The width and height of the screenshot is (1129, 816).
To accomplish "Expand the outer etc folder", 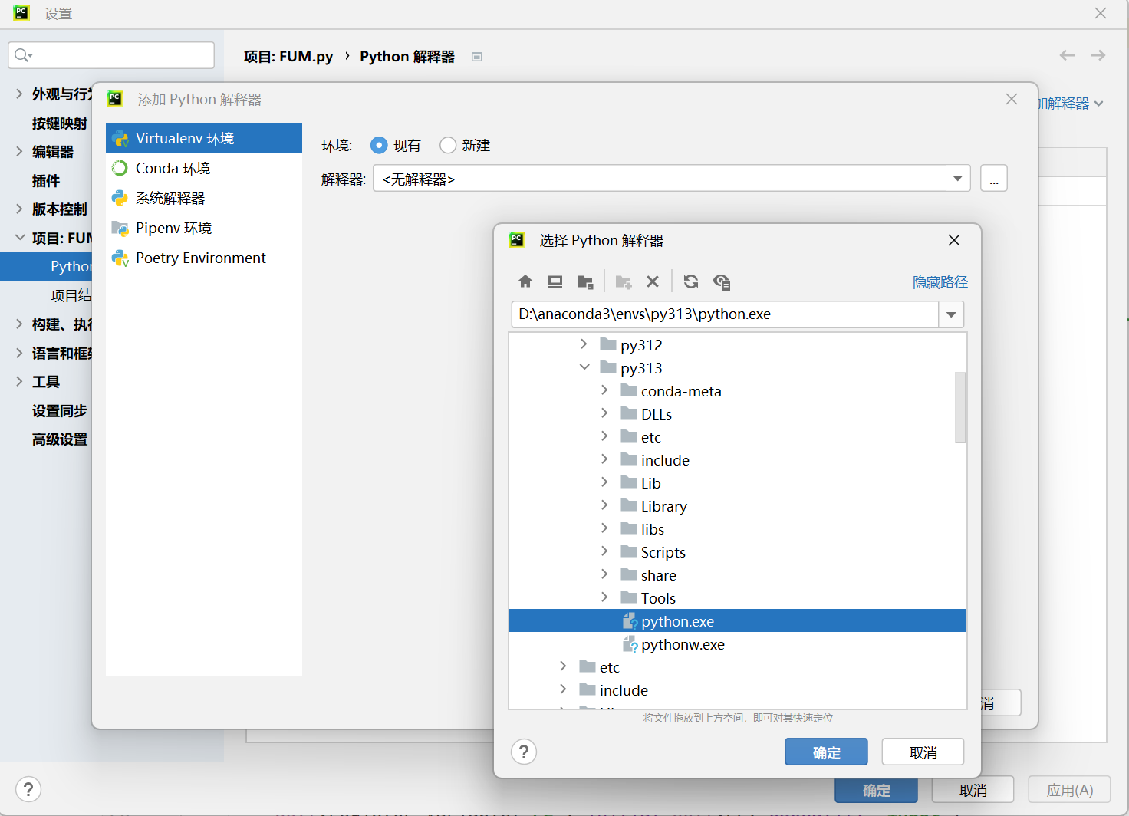I will [564, 666].
